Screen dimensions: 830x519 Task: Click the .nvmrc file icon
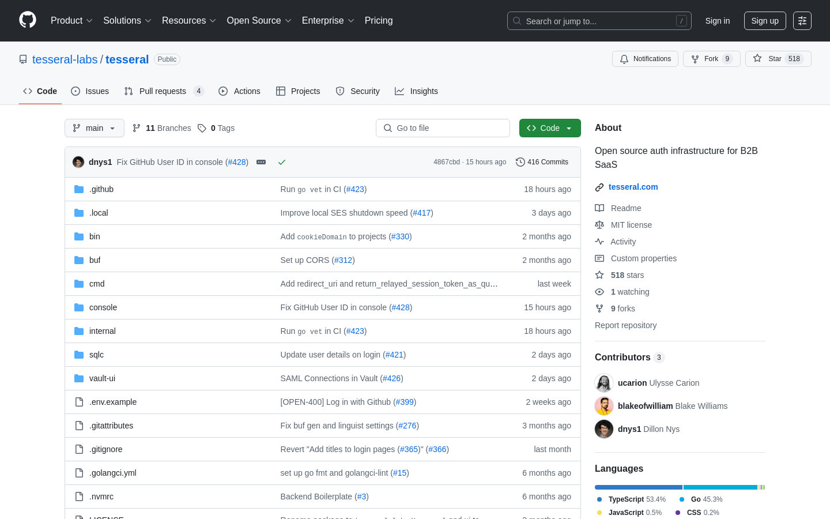[x=79, y=497]
